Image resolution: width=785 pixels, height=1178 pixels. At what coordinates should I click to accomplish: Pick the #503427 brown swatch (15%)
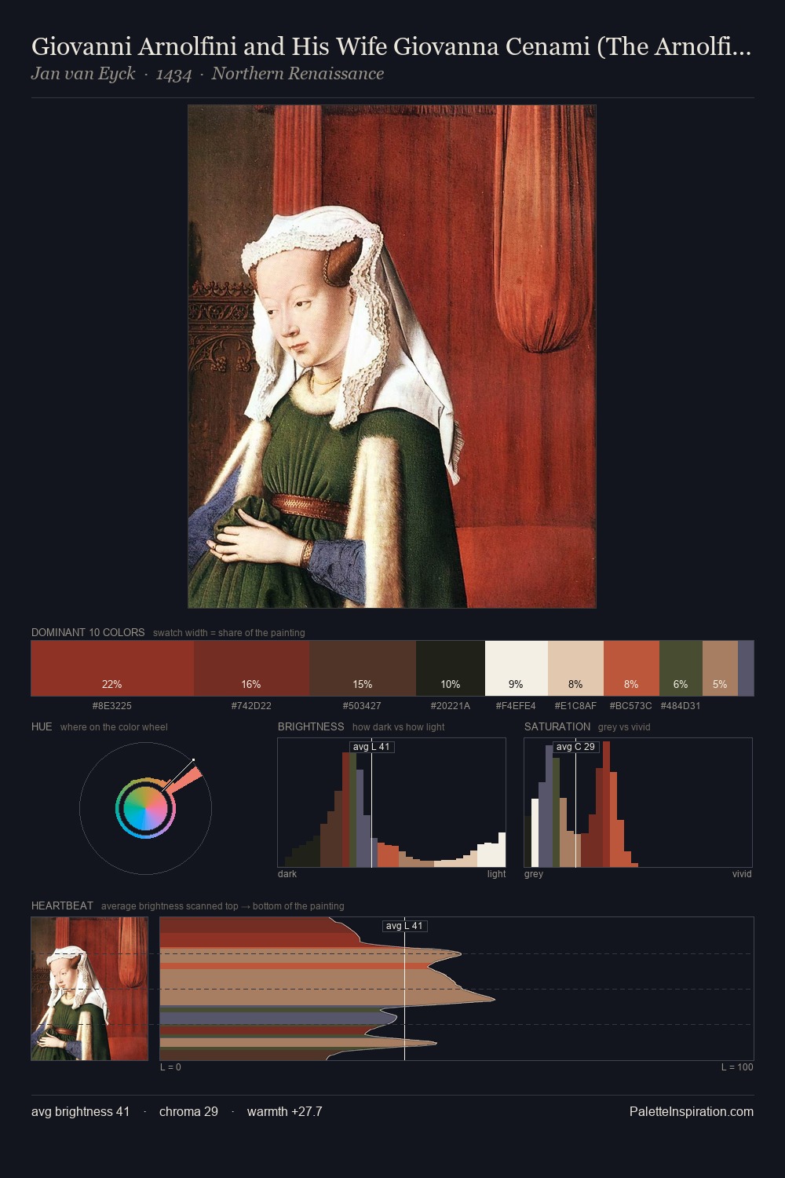click(x=363, y=668)
